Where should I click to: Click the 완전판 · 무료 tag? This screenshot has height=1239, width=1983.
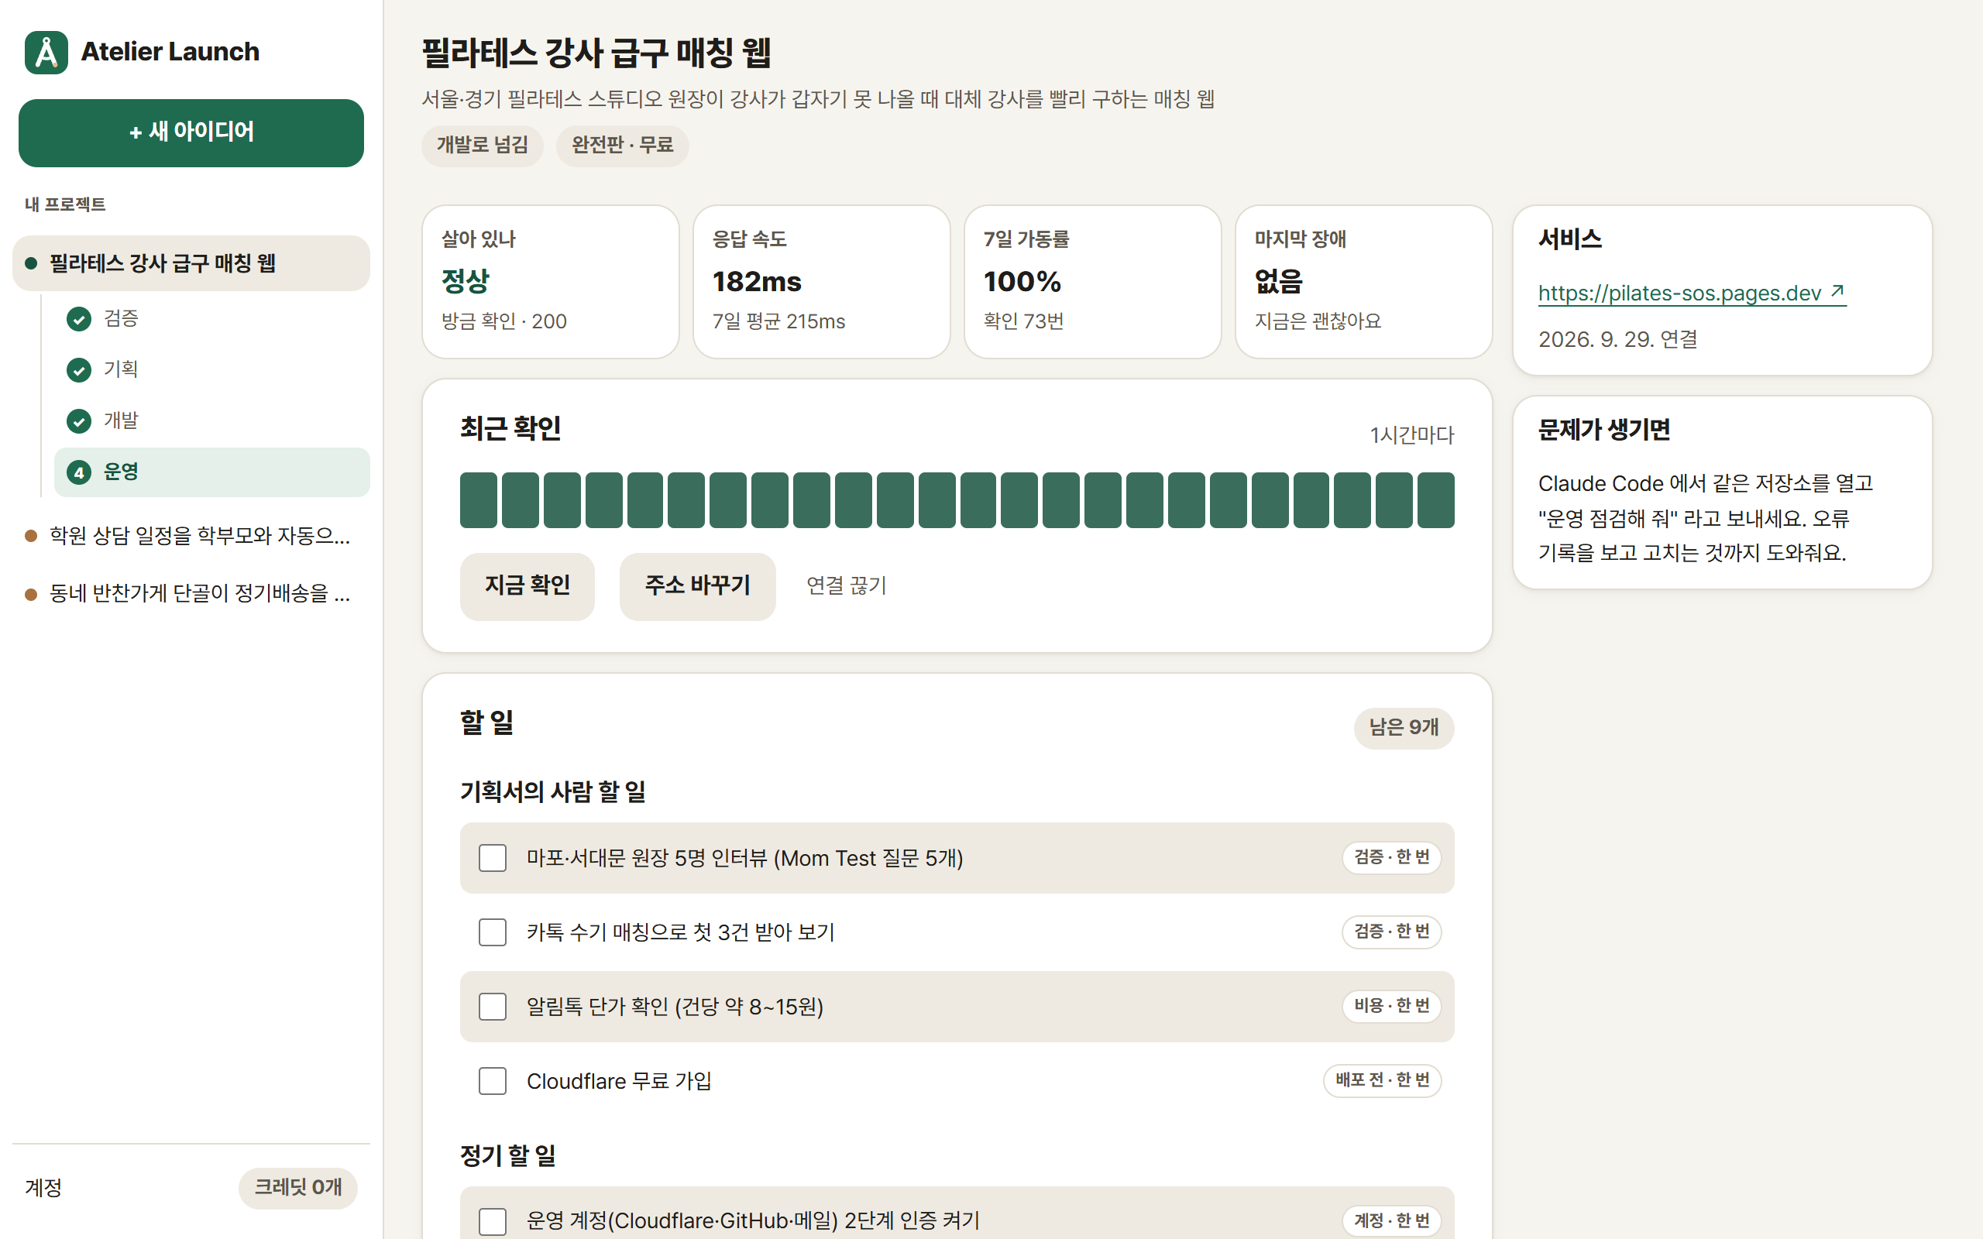(x=622, y=146)
